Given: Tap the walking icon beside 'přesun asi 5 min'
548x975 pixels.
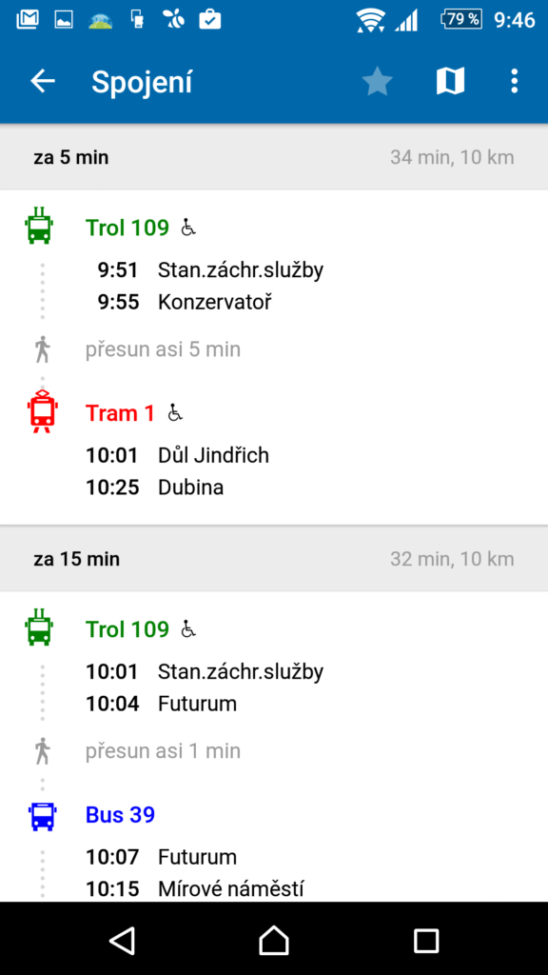Looking at the screenshot, I should (x=42, y=349).
